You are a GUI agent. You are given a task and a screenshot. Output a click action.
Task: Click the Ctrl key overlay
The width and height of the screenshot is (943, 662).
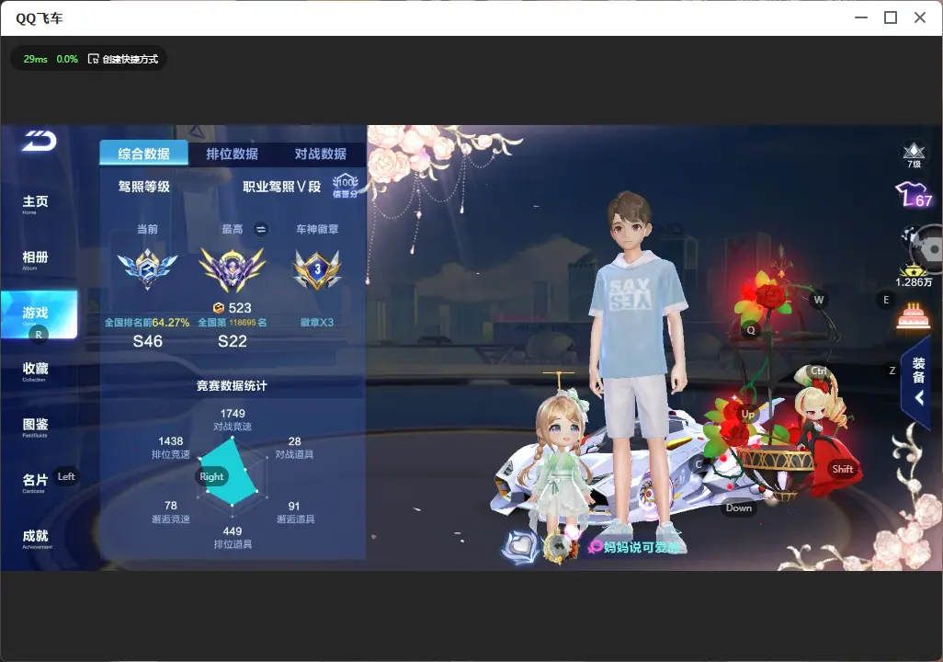[x=819, y=371]
